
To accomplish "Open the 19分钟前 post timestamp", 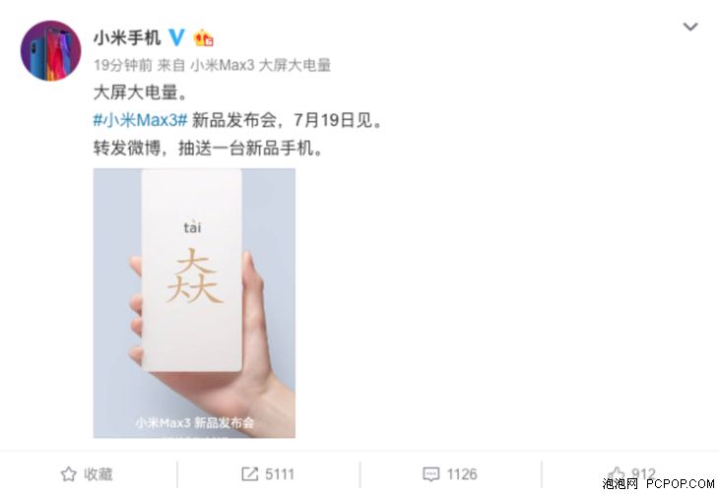I will (x=122, y=65).
